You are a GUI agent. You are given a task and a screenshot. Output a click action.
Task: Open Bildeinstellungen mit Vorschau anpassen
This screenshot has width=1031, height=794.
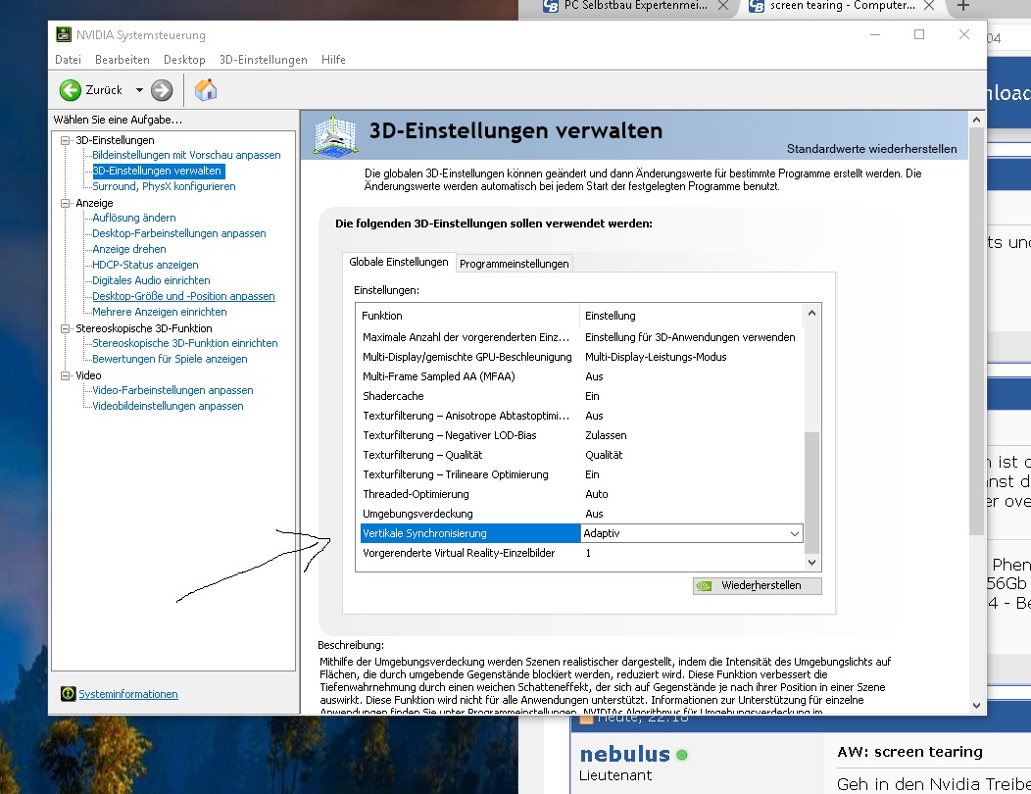(x=186, y=155)
